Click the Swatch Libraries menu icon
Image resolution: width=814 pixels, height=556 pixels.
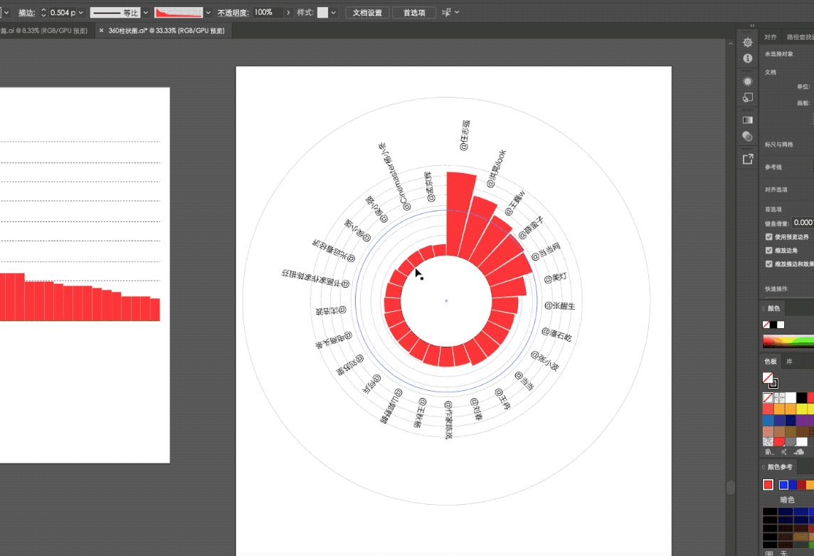[x=769, y=452]
